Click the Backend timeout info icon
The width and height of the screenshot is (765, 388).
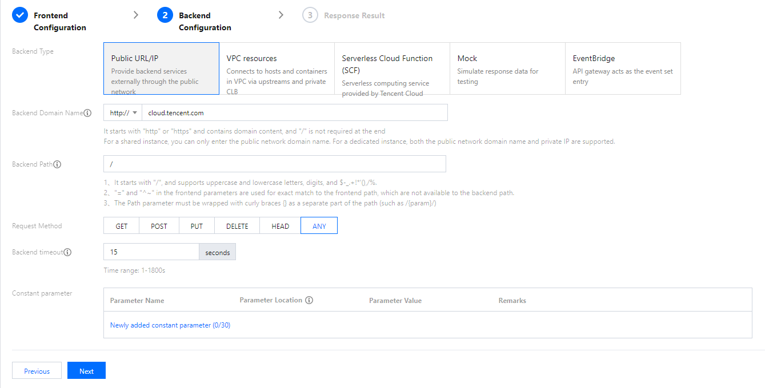coord(67,252)
